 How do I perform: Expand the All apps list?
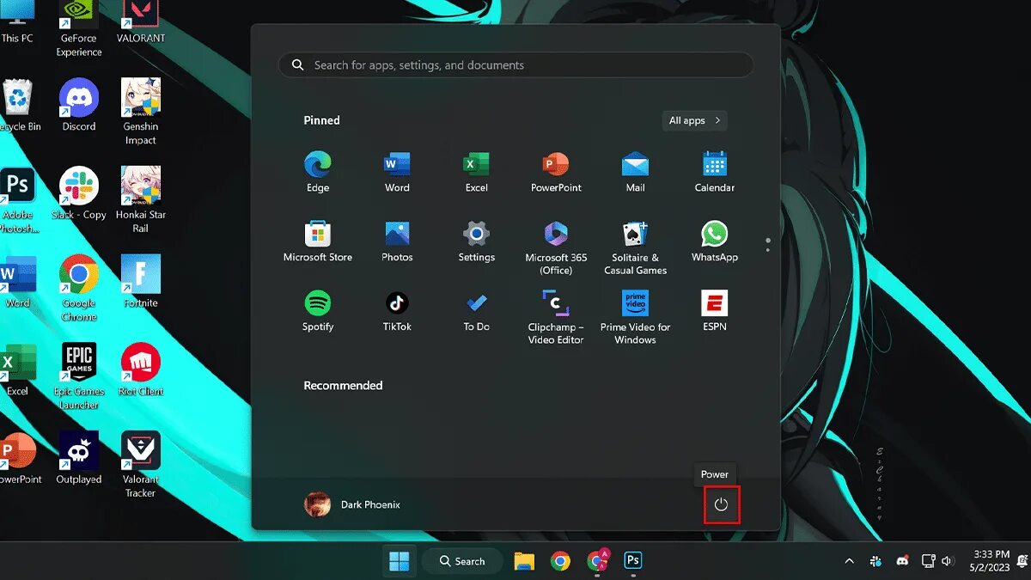695,120
